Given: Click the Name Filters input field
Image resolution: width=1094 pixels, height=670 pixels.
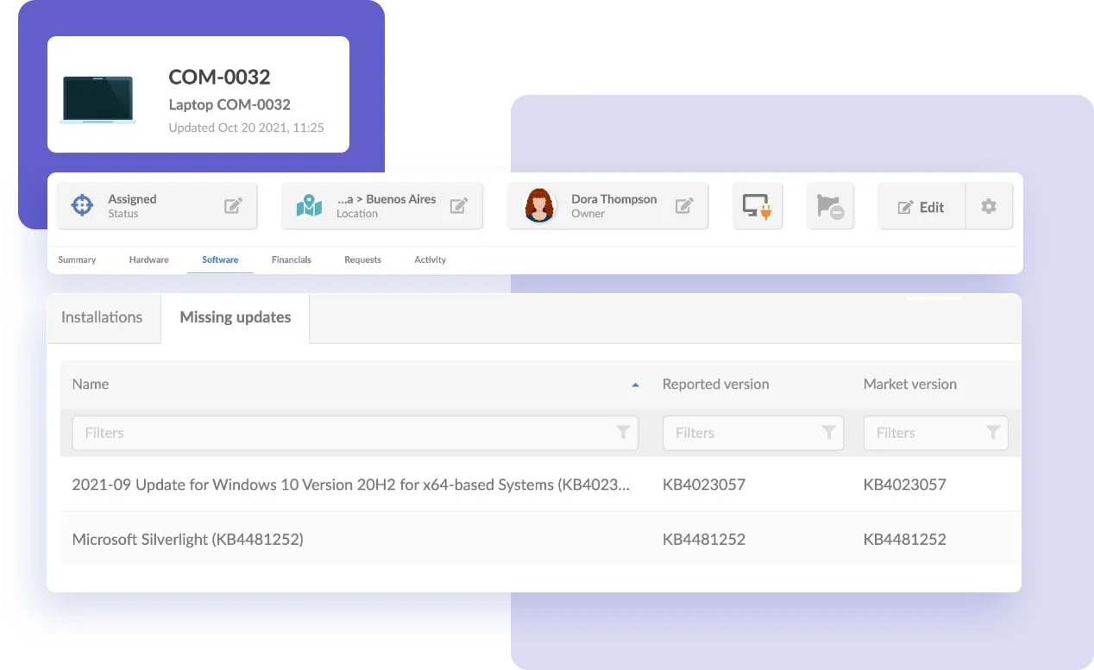Looking at the screenshot, I should pyautogui.click(x=341, y=433).
